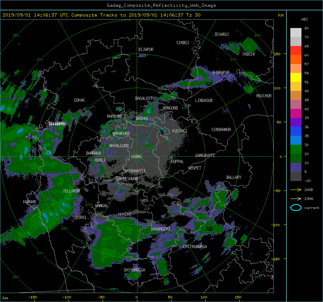Image resolution: width=323 pixels, height=302 pixels.
Task: Click the SHORAPUR city label
Action: pos(221,73)
